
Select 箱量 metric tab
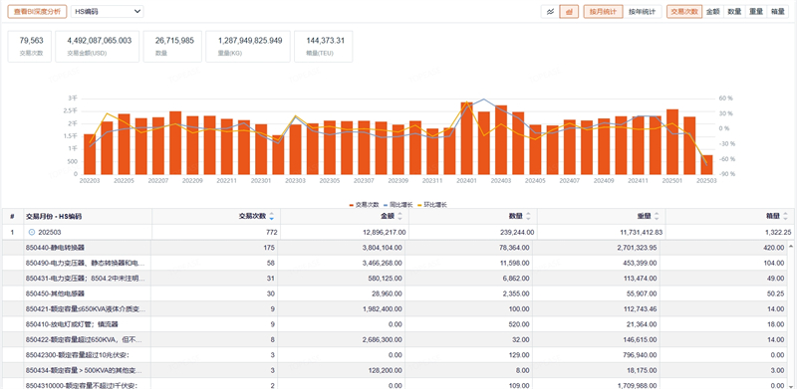[x=778, y=12]
